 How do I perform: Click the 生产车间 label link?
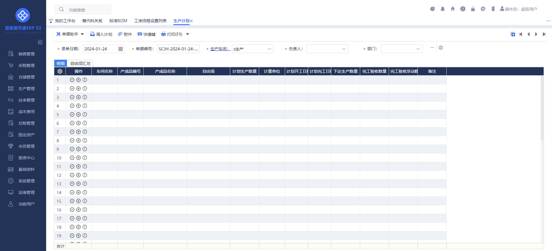220,49
